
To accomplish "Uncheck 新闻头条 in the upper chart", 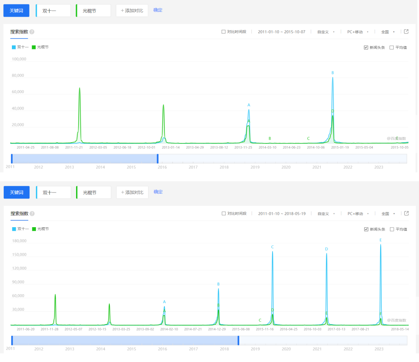I will [366, 47].
